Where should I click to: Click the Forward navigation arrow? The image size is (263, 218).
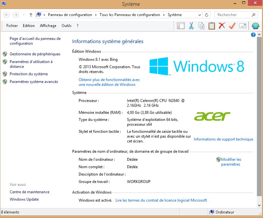click(x=16, y=15)
